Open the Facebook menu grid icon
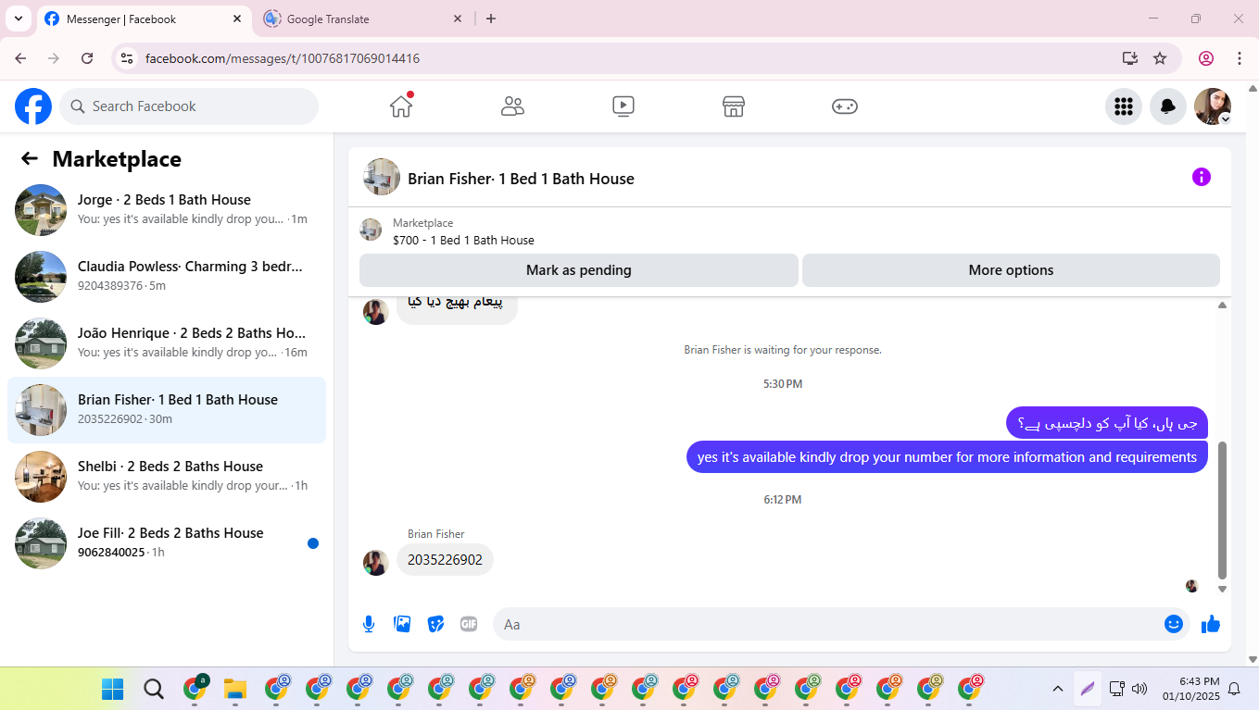Image resolution: width=1259 pixels, height=710 pixels. tap(1124, 106)
